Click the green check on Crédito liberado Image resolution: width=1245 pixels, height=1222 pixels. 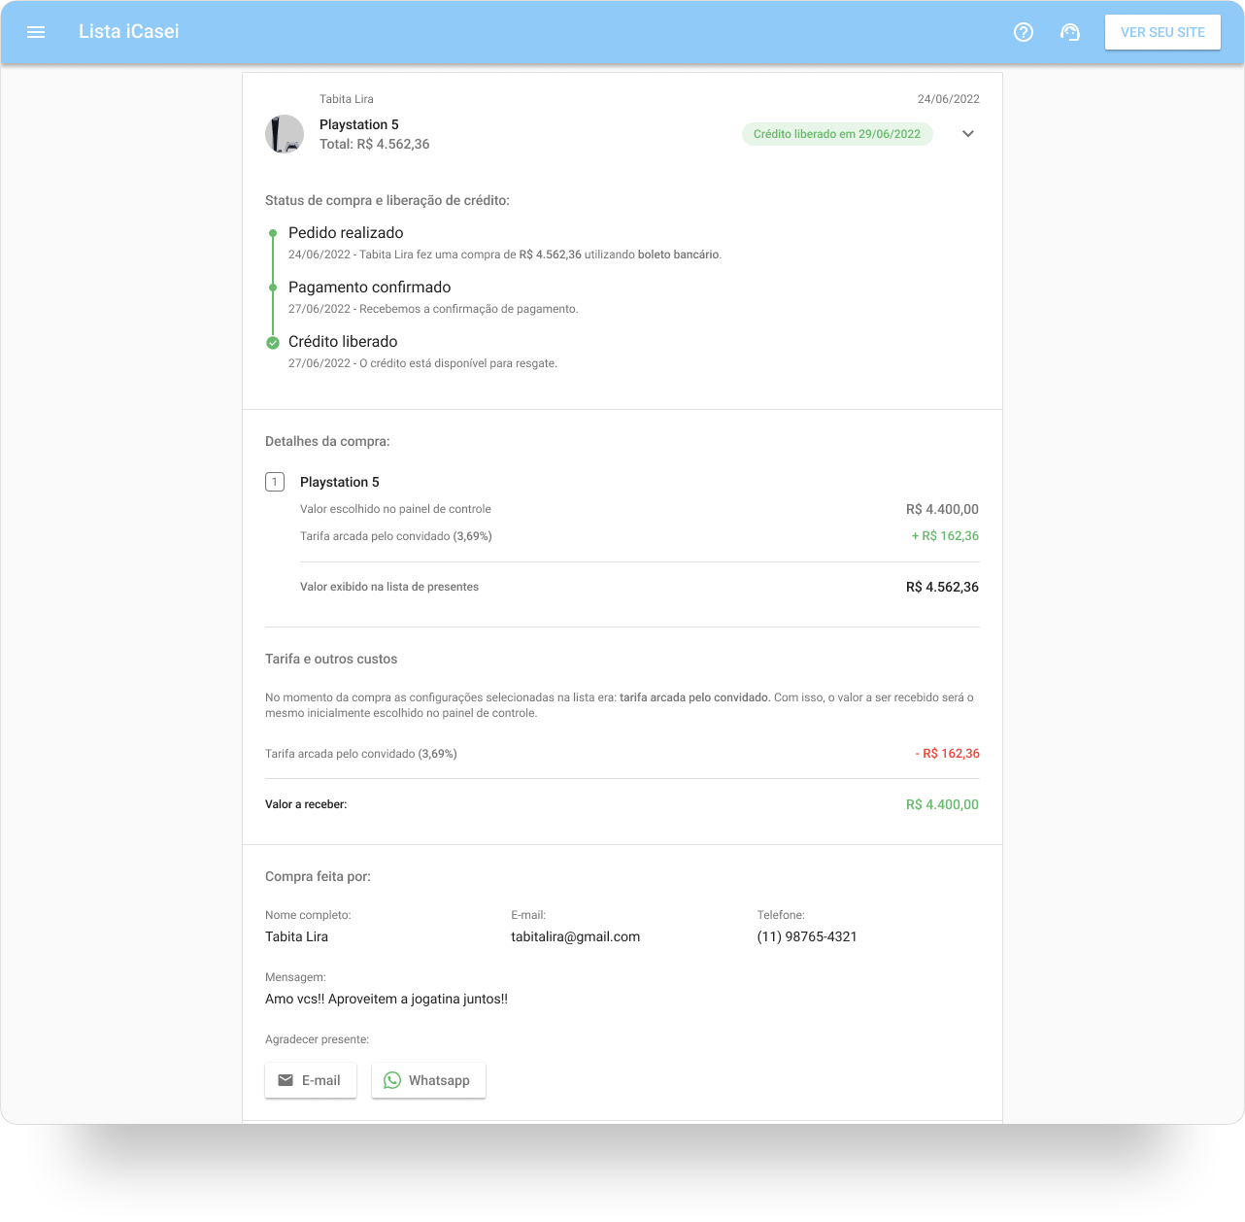273,342
